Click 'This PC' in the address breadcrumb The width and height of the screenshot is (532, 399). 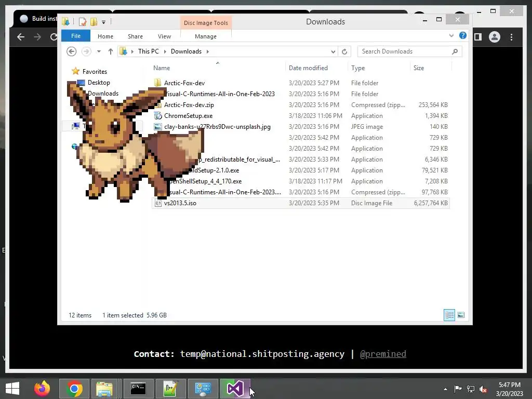pyautogui.click(x=148, y=51)
